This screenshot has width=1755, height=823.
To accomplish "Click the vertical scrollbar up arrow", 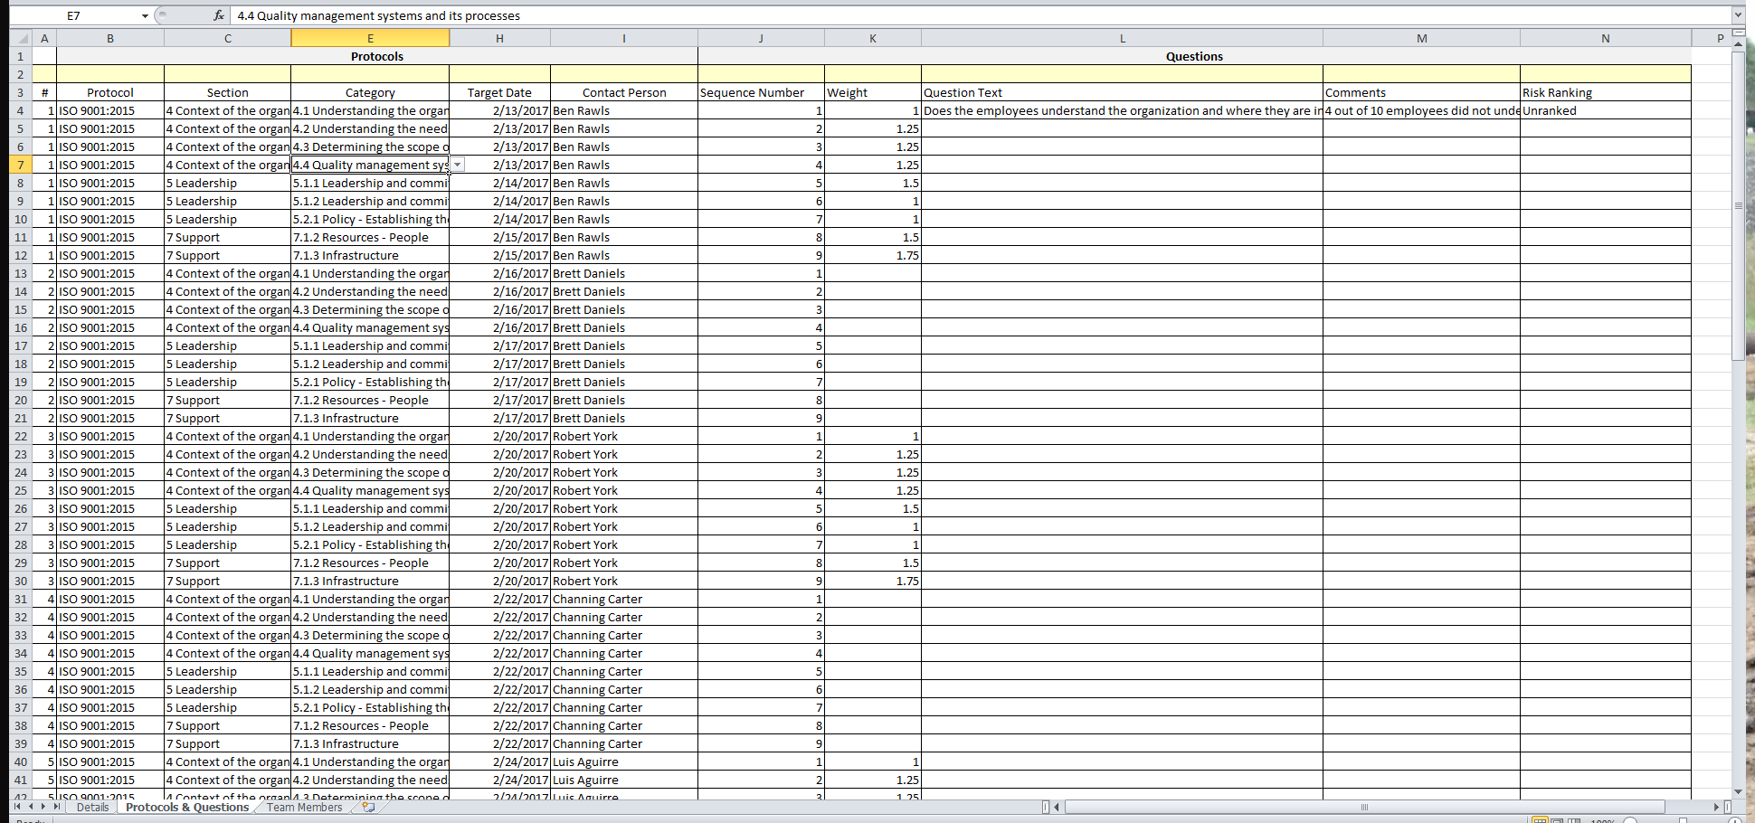I will [1738, 43].
